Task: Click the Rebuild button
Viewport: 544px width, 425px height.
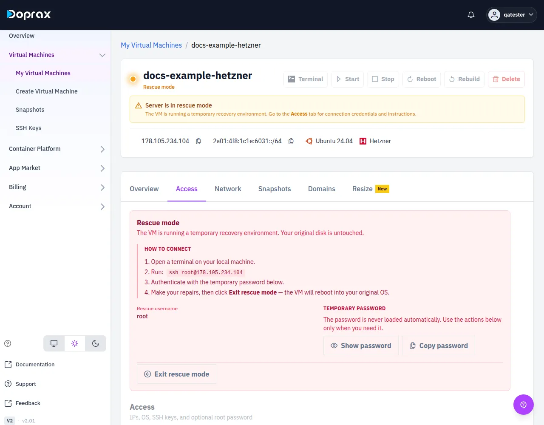Action: coord(464,79)
